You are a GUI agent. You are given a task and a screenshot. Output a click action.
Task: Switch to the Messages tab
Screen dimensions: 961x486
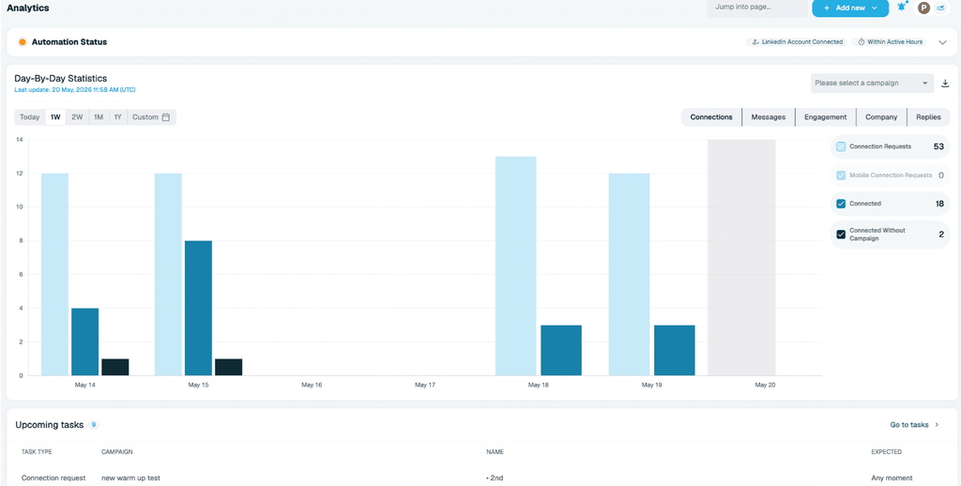pyautogui.click(x=769, y=117)
